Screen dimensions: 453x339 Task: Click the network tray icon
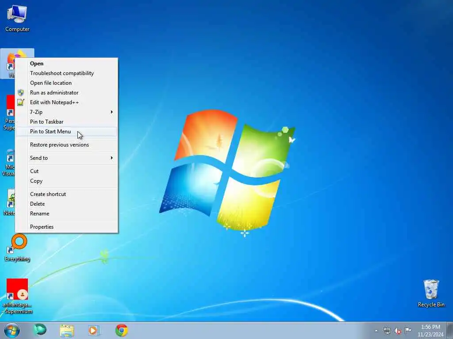[387, 331]
